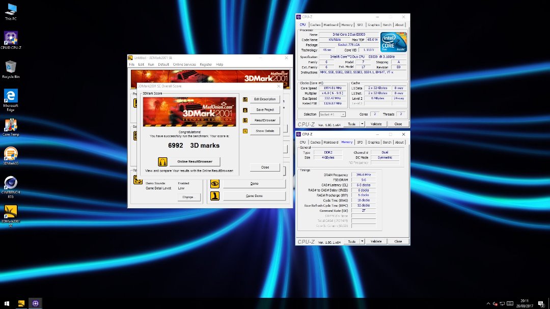Select the Core Temp desktop icon

pyautogui.click(x=11, y=128)
